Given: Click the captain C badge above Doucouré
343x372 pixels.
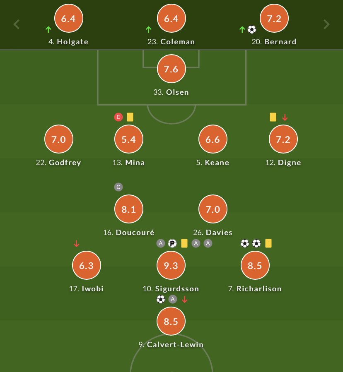Looking at the screenshot, I should click(x=118, y=187).
